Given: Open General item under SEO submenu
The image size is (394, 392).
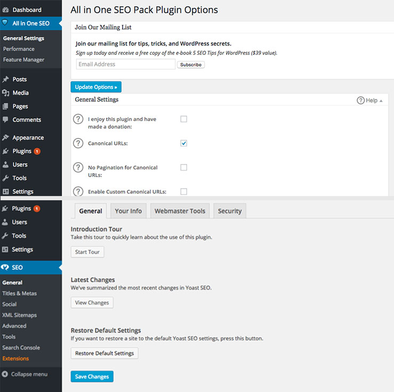Looking at the screenshot, I should (12, 283).
